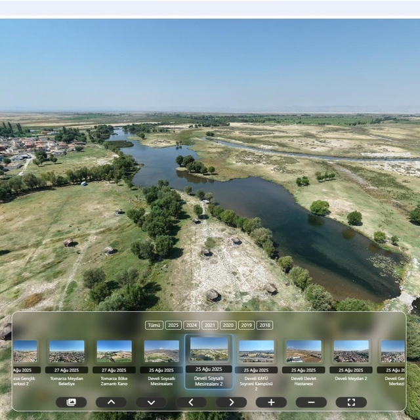Filter panoramas by year 2024
This screenshot has height=420, width=420.
click(192, 325)
